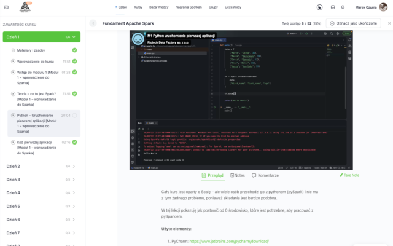This screenshot has width=393, height=246.
Task: Expand the Dzień 3 section
Action: pyautogui.click(x=42, y=180)
